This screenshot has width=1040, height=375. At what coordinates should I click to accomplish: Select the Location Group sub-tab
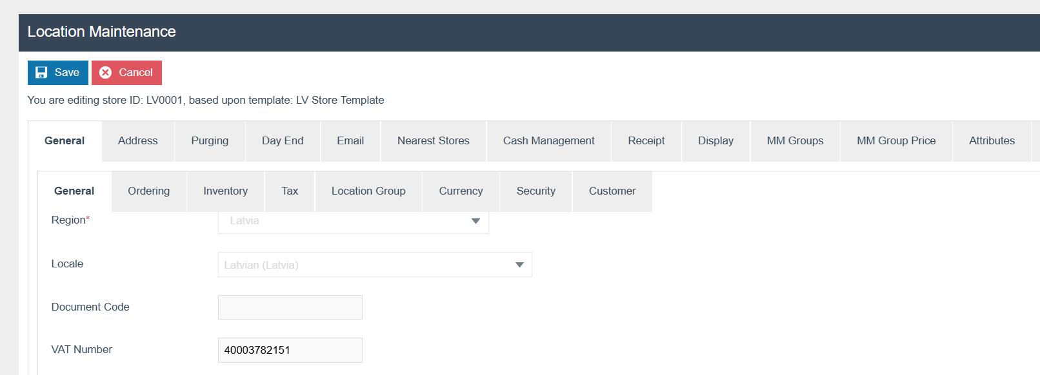[368, 191]
